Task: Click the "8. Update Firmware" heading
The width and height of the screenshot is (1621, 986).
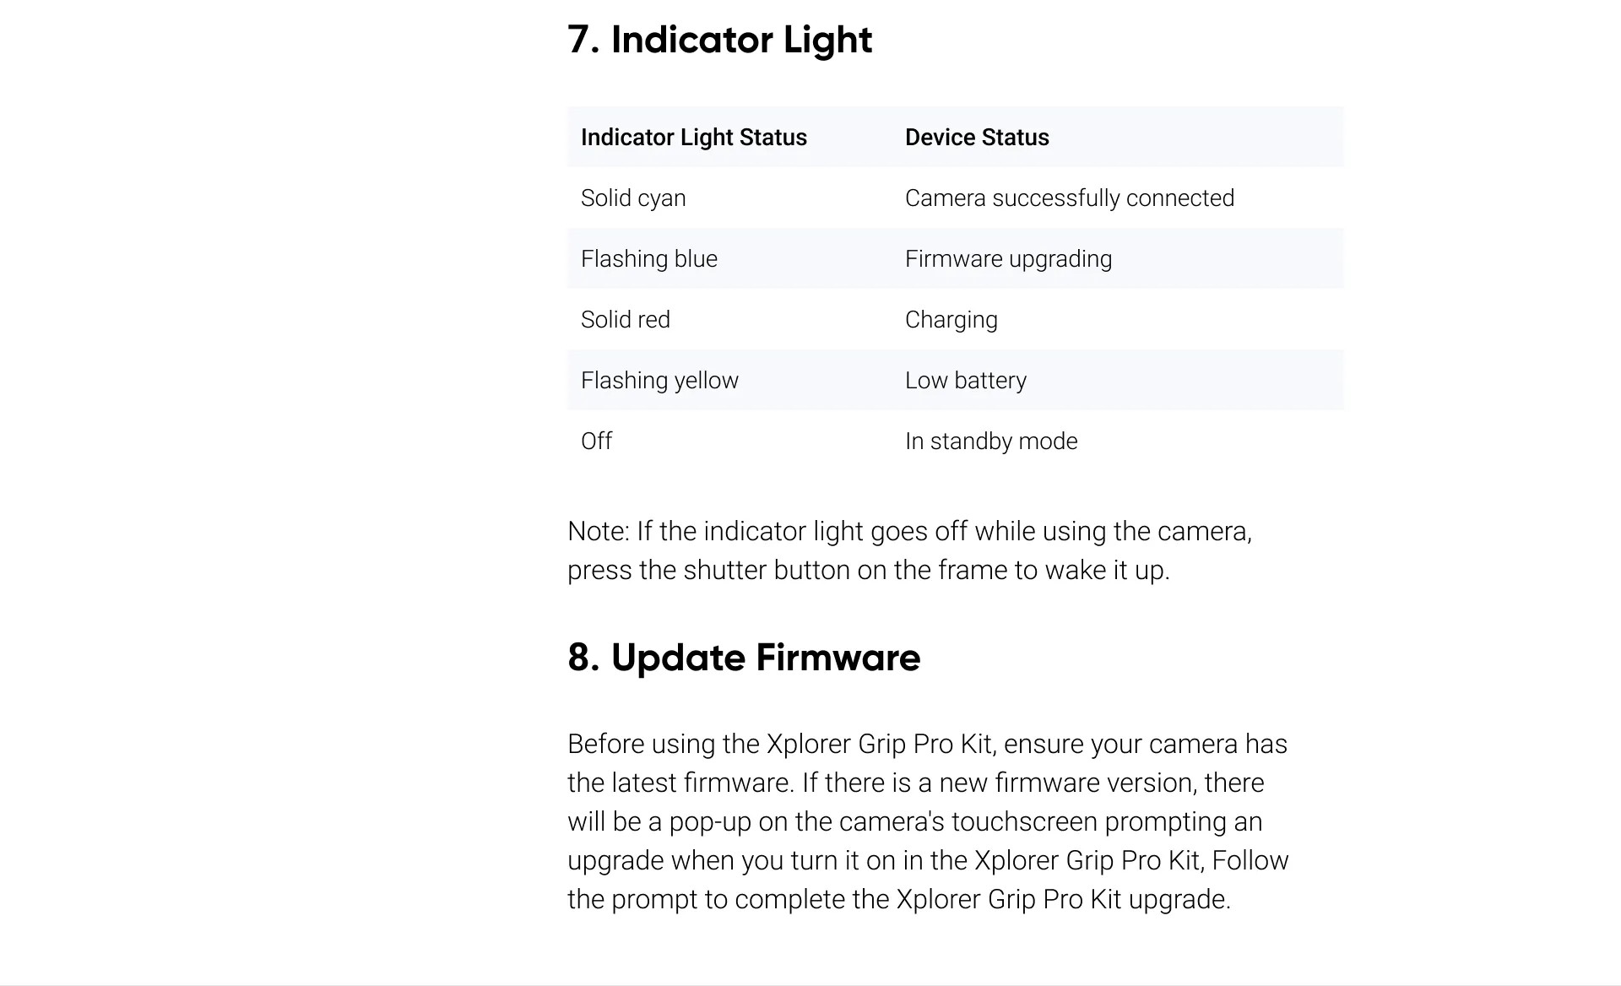Action: point(743,658)
